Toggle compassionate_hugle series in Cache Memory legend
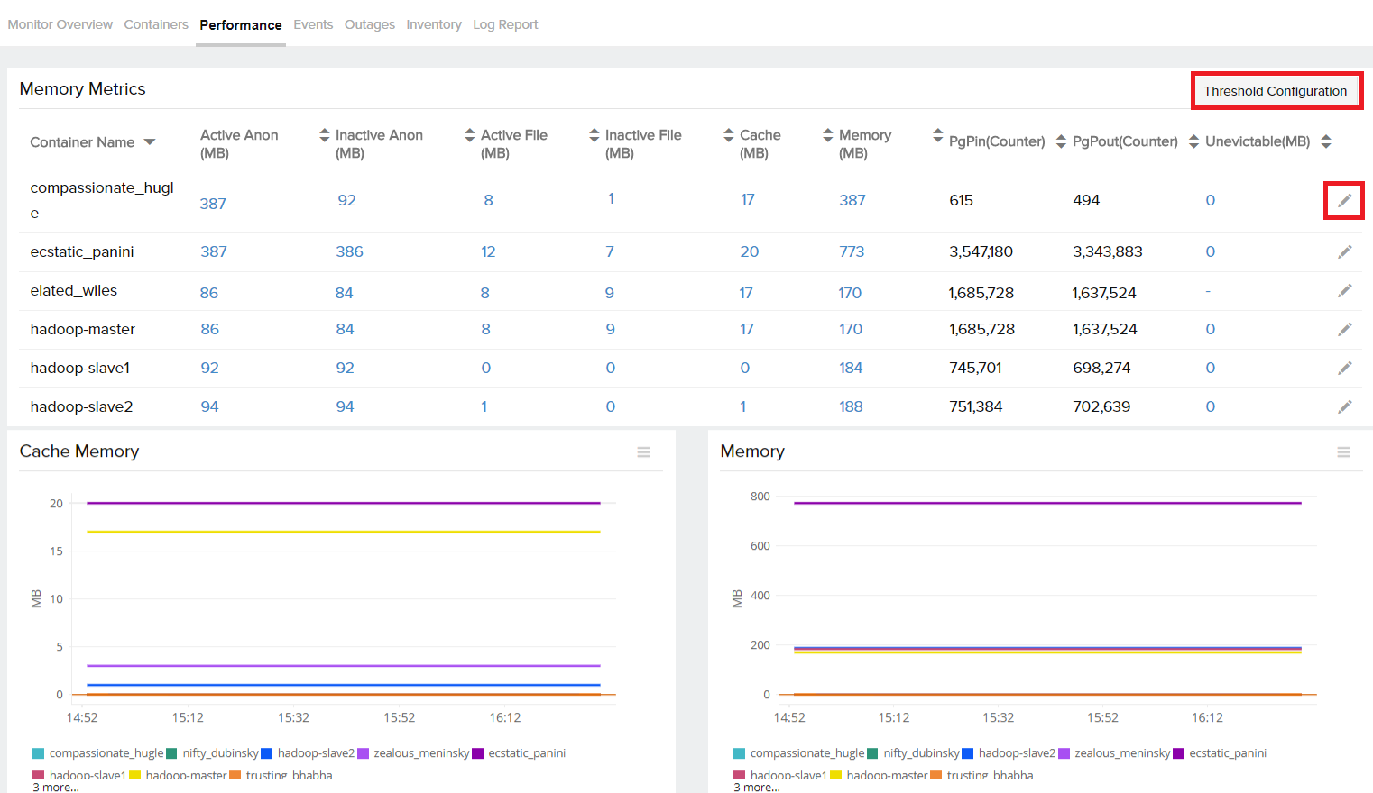The image size is (1373, 793). 106,753
